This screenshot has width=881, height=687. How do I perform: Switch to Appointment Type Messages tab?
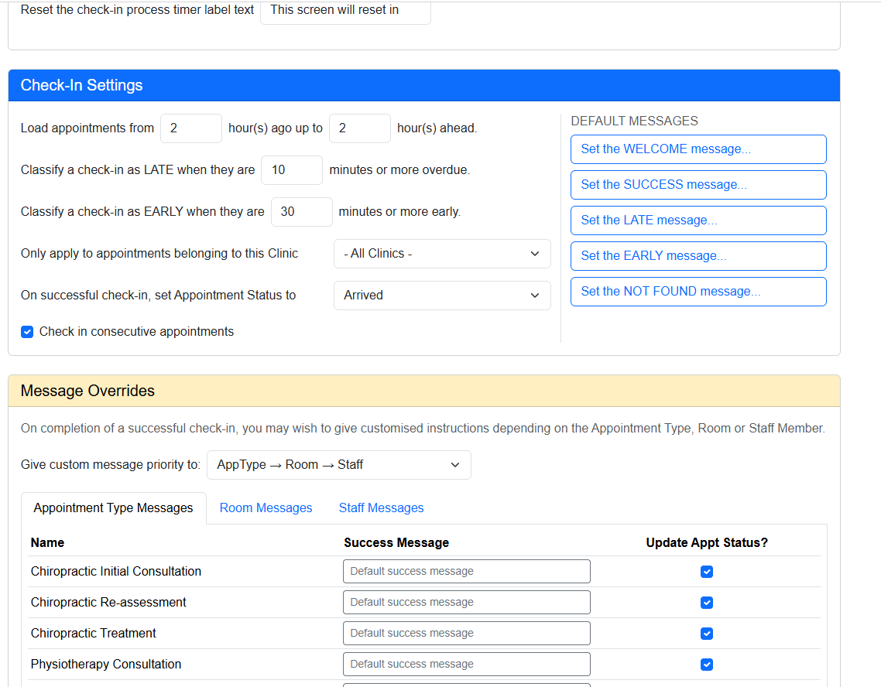[113, 508]
